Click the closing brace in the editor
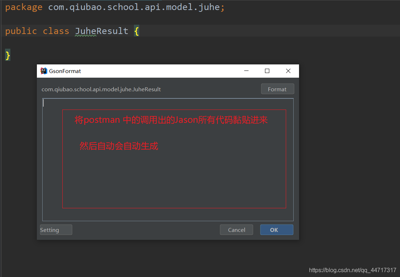The image size is (400, 277). 7,54
